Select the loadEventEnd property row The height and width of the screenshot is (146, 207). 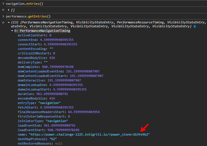pyautogui.click(x=47, y=125)
